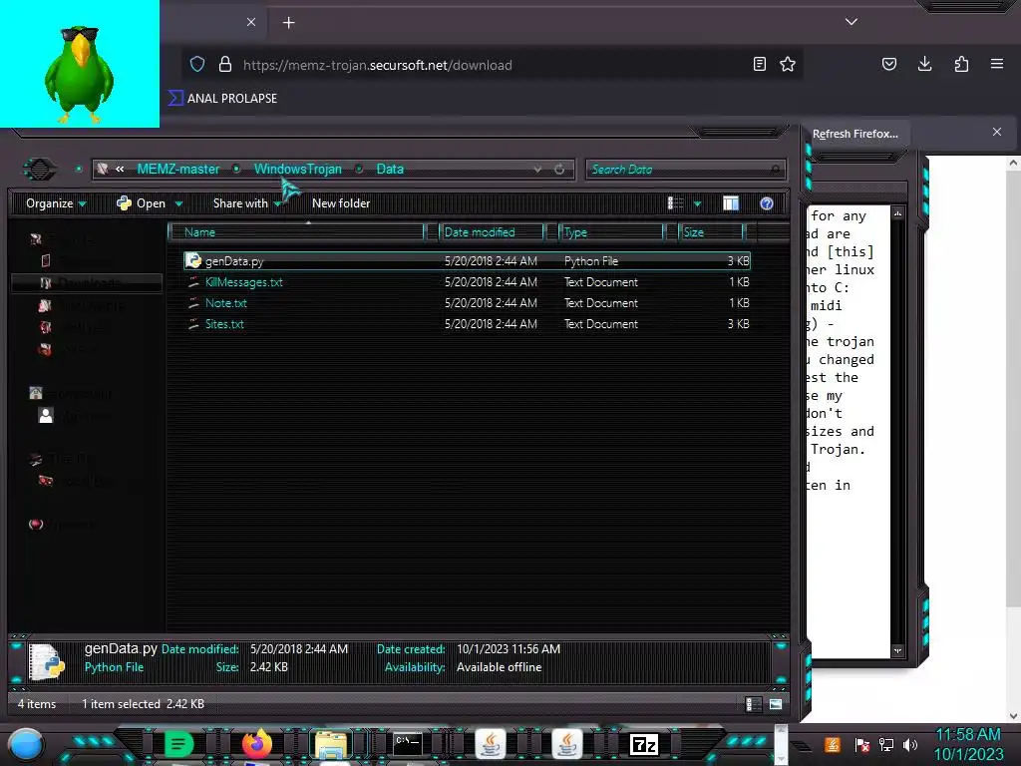Toggle the preview pane icon in Explorer
The image size is (1021, 766).
pos(731,203)
